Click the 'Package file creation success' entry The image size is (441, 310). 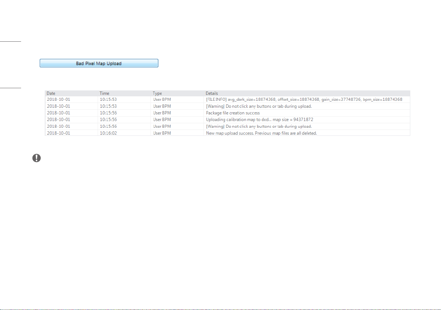coord(233,113)
